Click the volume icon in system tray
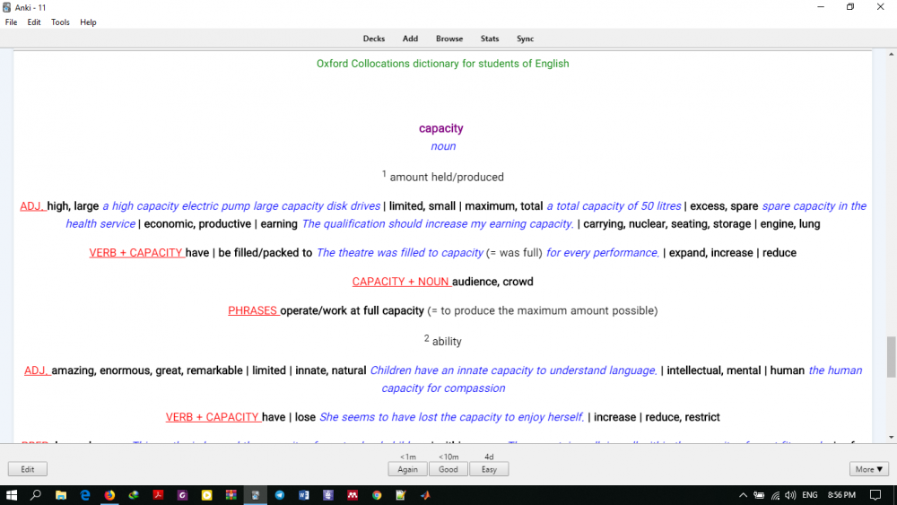 [790, 495]
